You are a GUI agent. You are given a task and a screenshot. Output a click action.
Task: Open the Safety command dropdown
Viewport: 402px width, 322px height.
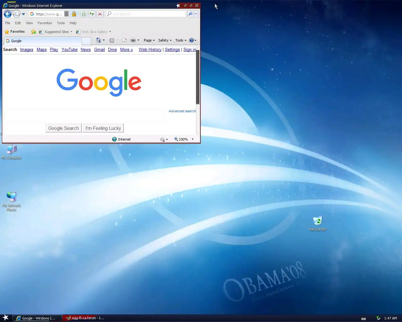(x=165, y=40)
